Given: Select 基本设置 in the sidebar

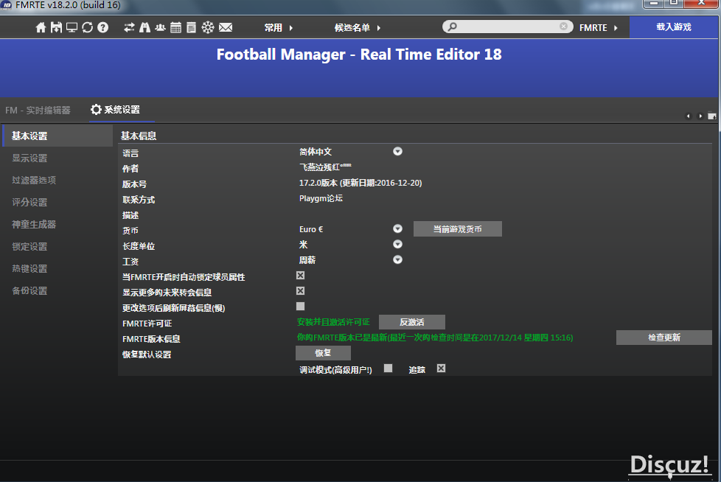Looking at the screenshot, I should 58,136.
